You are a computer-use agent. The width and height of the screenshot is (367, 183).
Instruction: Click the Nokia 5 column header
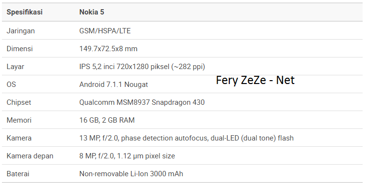coord(92,12)
